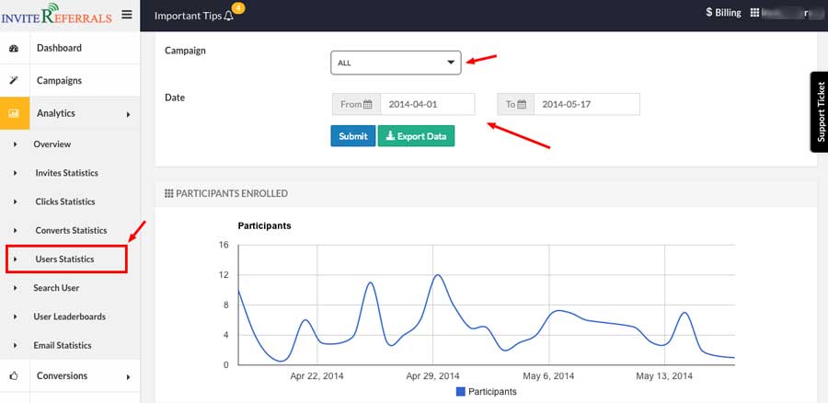Image resolution: width=828 pixels, height=403 pixels.
Task: Open the Important Tips bell notifications
Action: (229, 16)
